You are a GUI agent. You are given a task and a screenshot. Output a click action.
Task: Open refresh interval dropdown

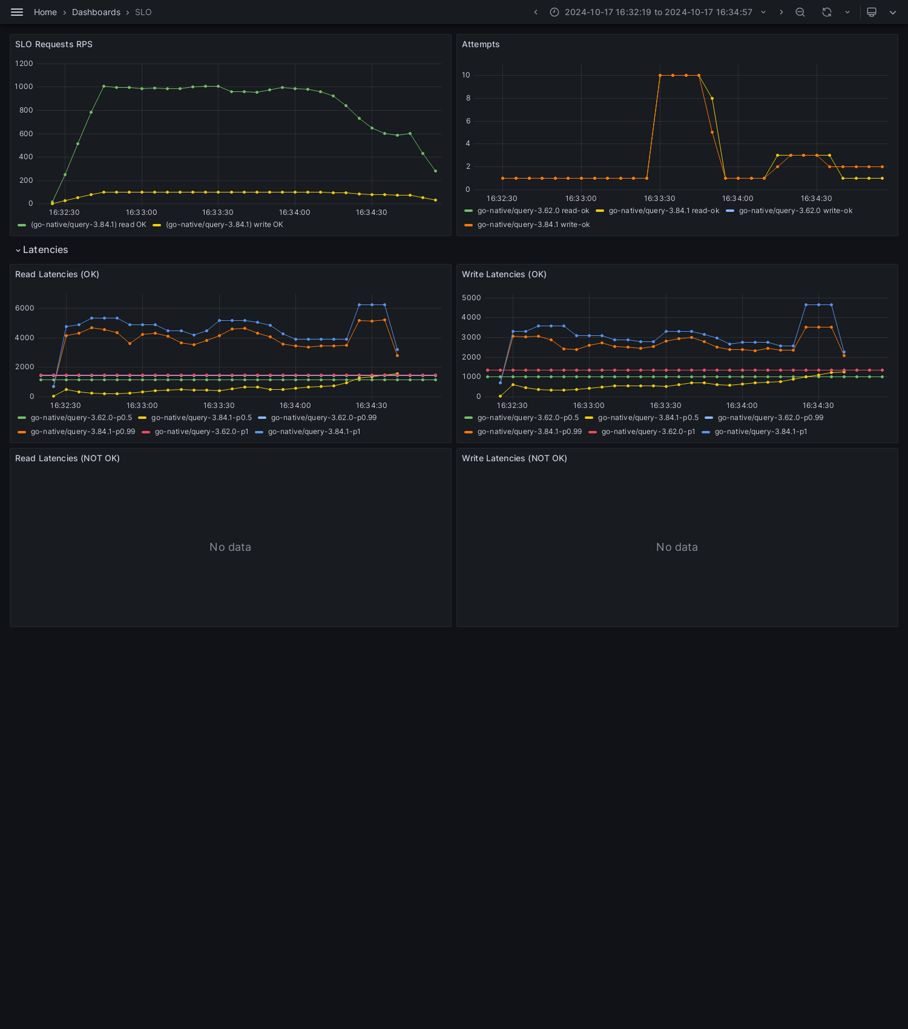[x=847, y=12]
